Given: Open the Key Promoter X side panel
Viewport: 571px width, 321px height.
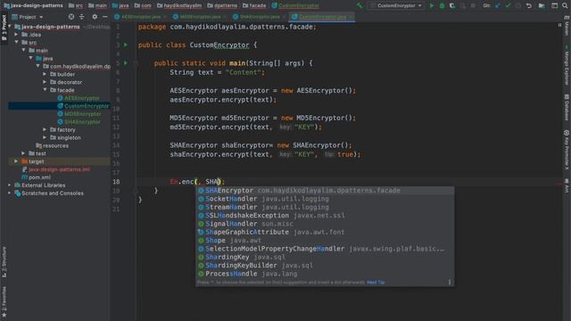Looking at the screenshot, I should [567, 150].
